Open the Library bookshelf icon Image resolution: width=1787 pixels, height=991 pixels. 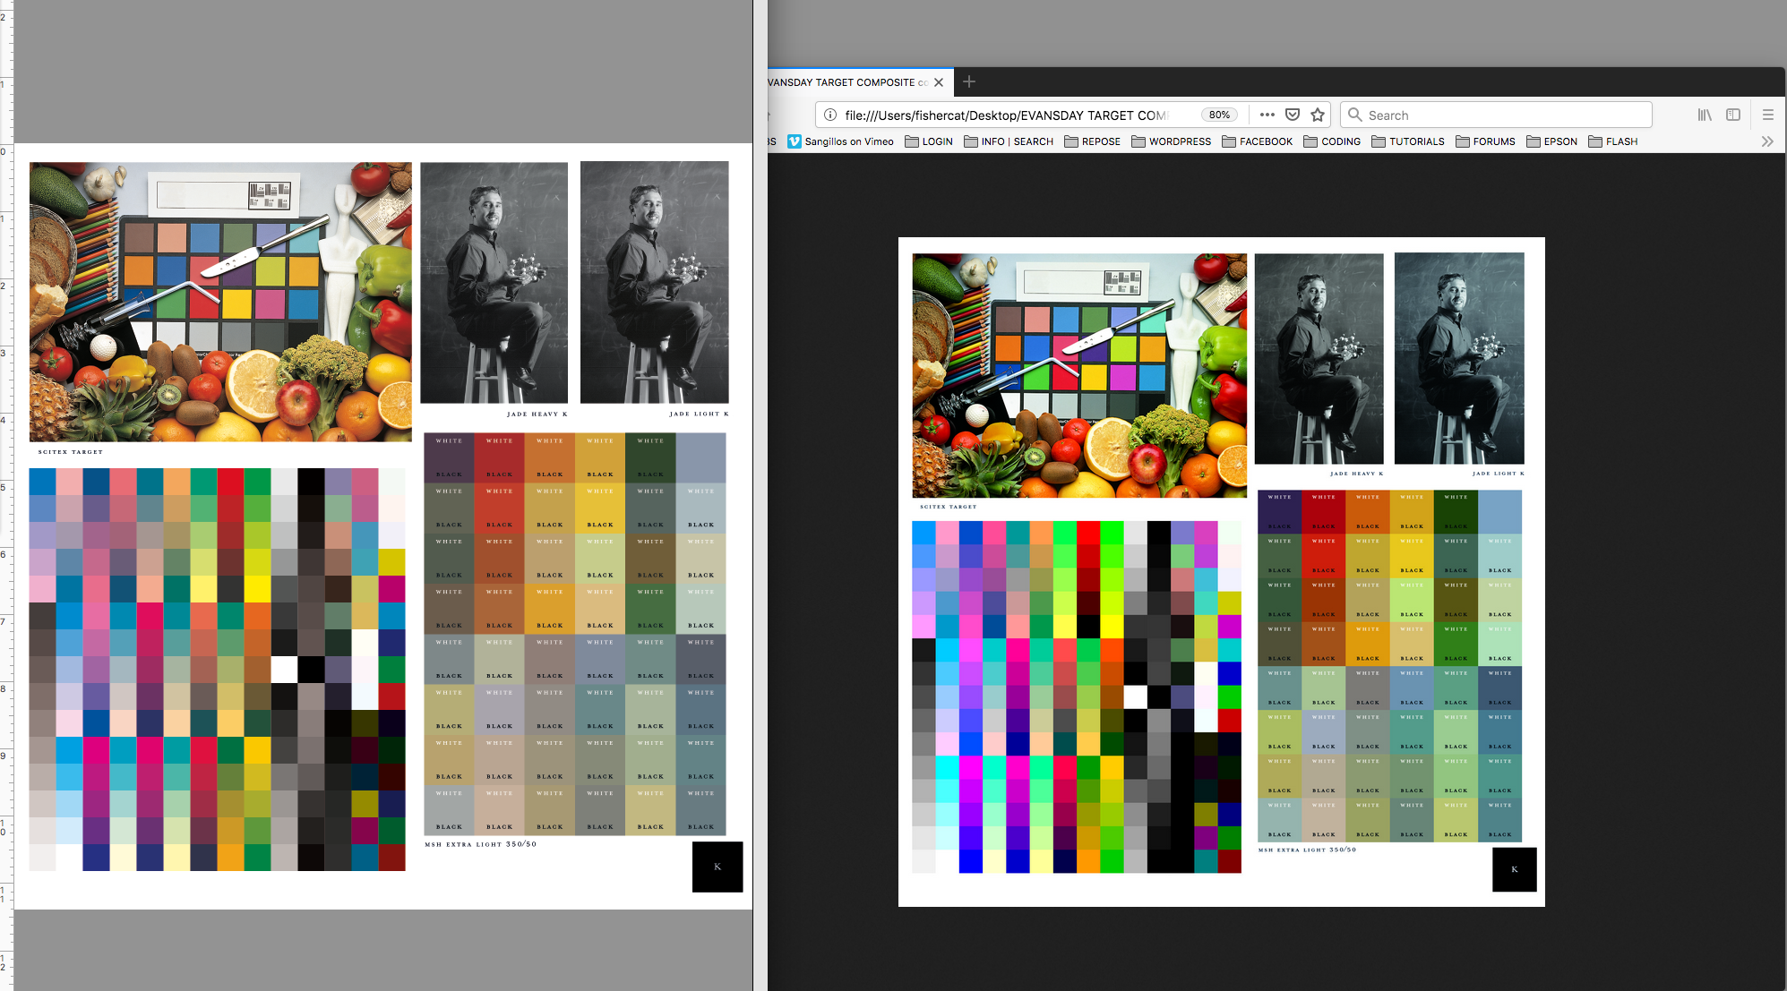pyautogui.click(x=1703, y=115)
